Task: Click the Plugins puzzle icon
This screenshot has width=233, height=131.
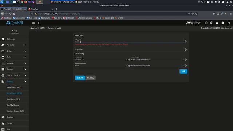Action: pyautogui.click(x=3, y=123)
